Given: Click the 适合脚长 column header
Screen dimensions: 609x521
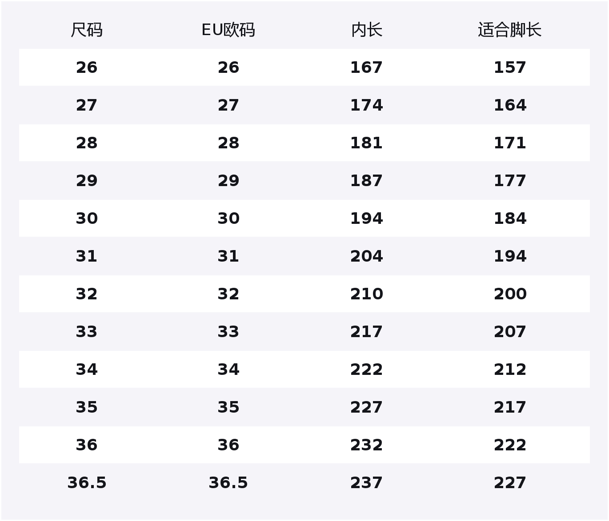Looking at the screenshot, I should click(509, 30).
